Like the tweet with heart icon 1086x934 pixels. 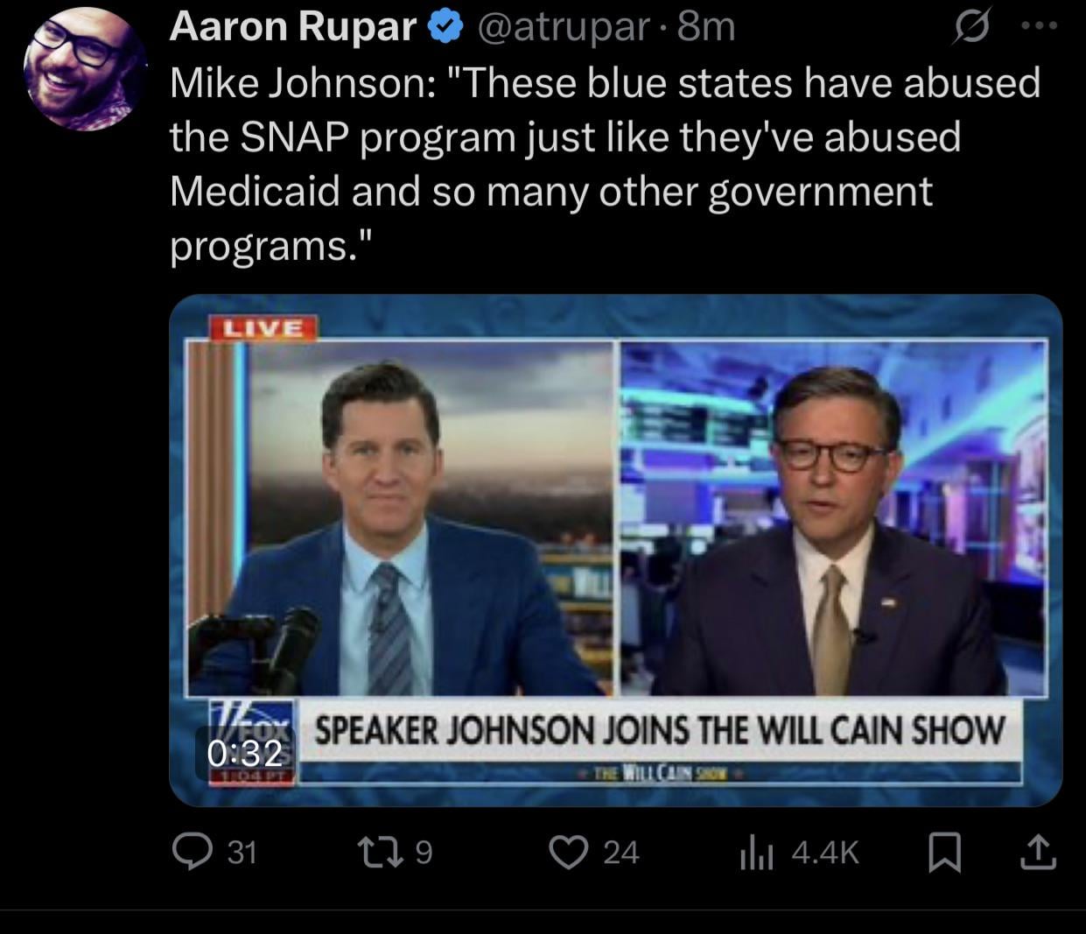569,852
